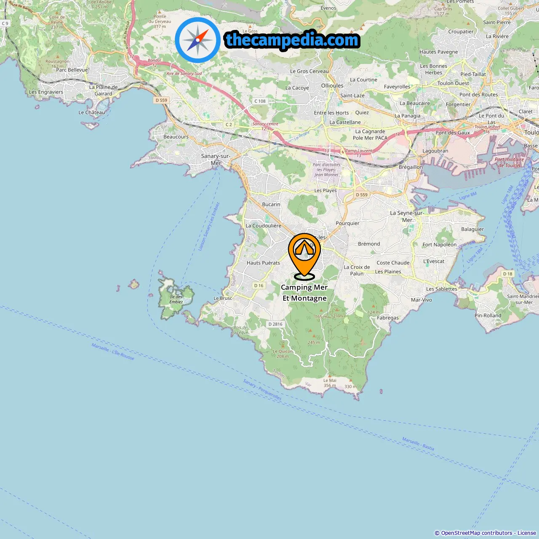Click the Le Mai 356 m peak label
Screen dimensions: 539x539
(x=330, y=383)
